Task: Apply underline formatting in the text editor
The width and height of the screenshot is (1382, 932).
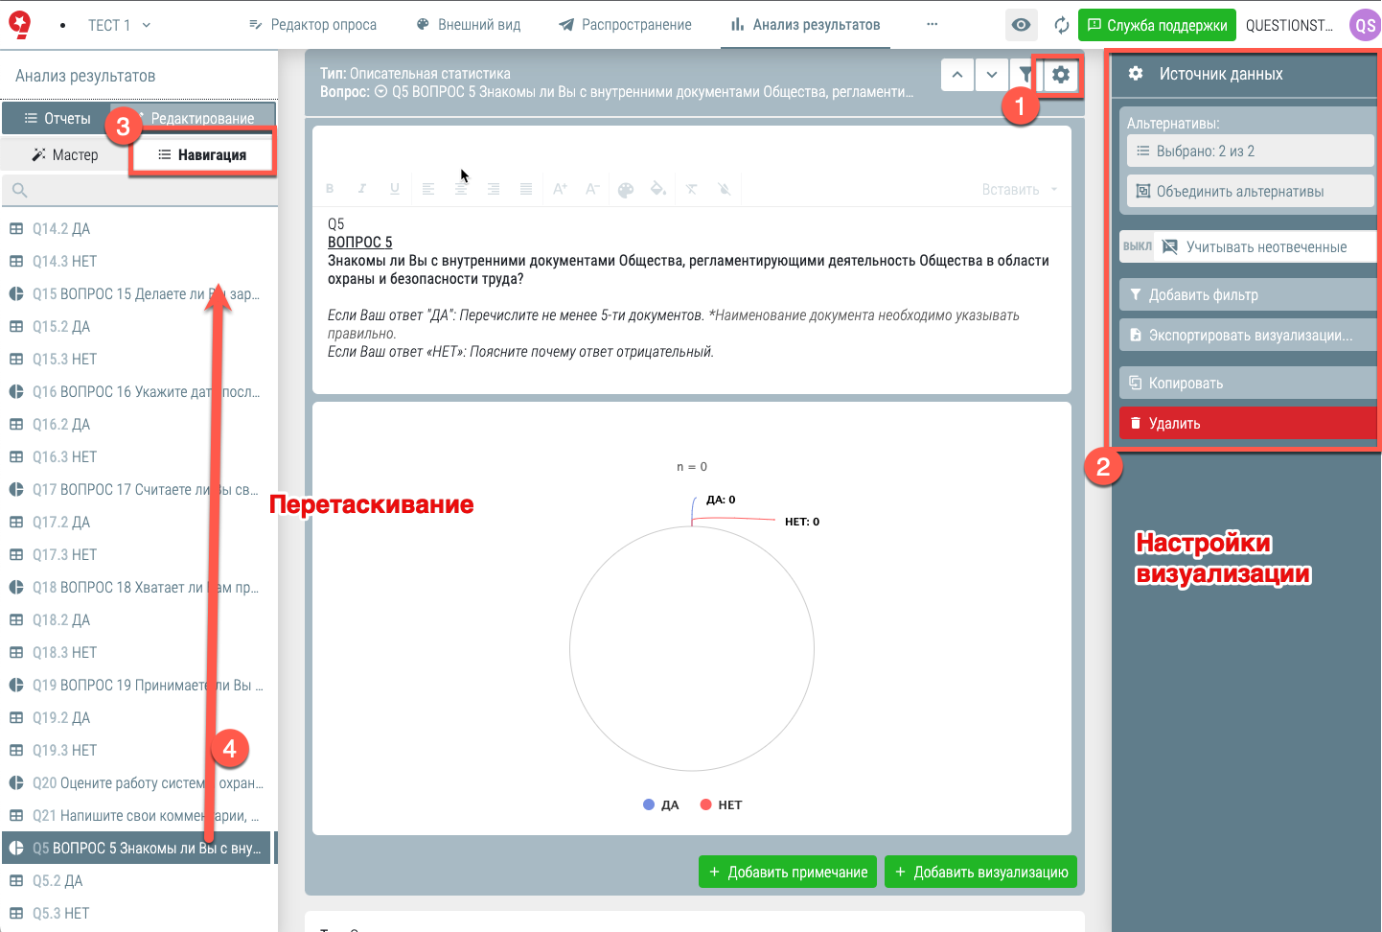Action: 395,189
